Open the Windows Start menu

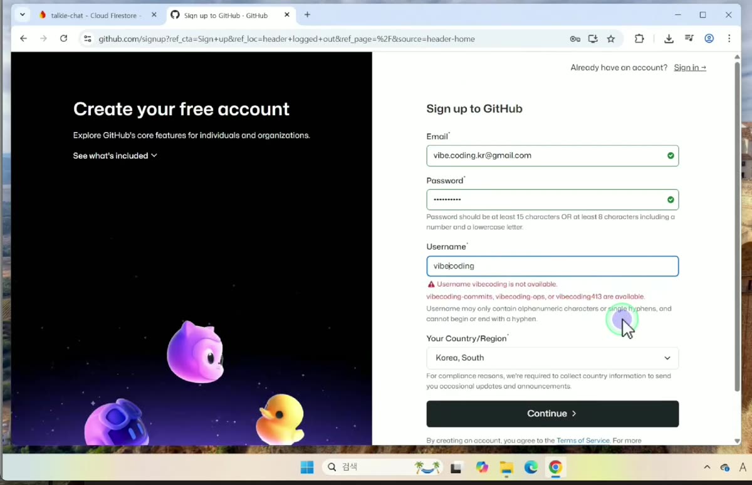click(307, 467)
